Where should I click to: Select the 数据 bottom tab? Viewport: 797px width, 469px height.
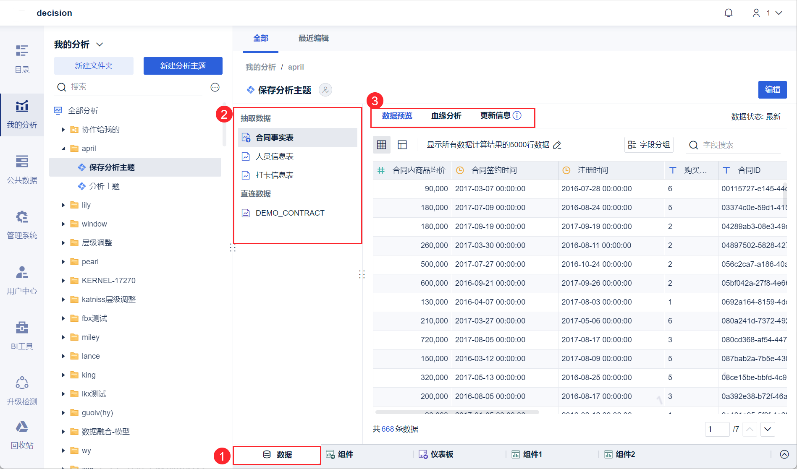tap(277, 455)
